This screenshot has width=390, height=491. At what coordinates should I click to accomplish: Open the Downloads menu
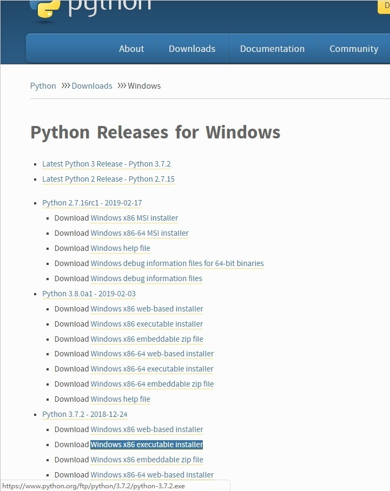pyautogui.click(x=191, y=49)
